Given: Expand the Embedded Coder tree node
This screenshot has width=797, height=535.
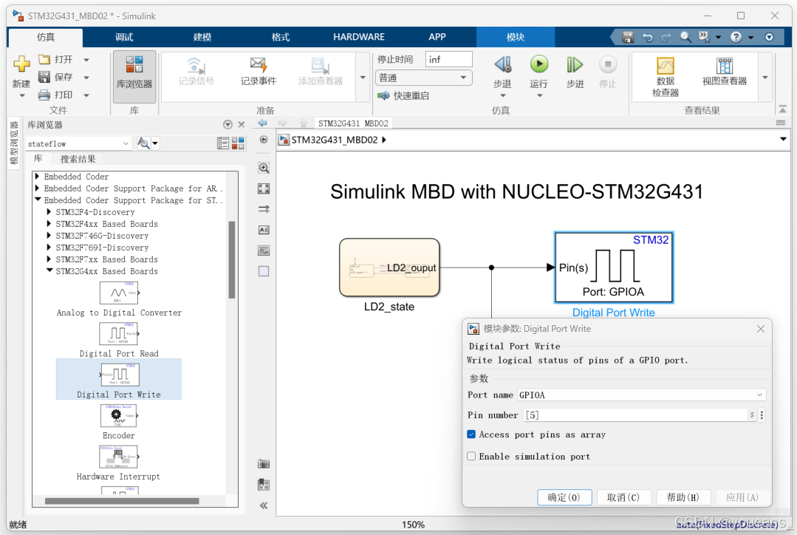Looking at the screenshot, I should pos(37,177).
